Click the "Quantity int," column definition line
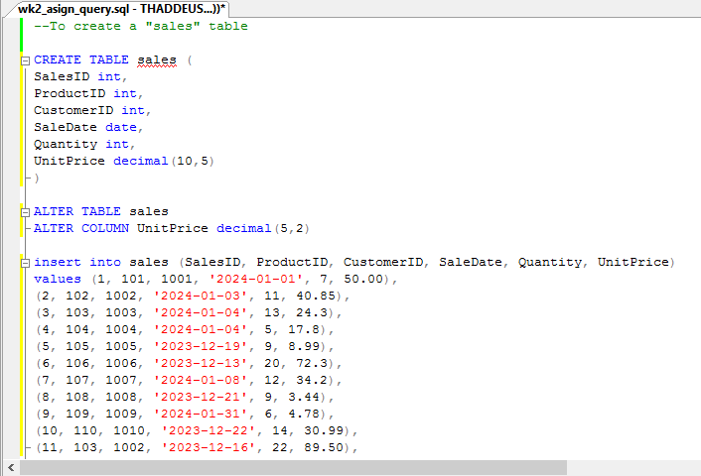701x476 pixels. click(x=84, y=144)
